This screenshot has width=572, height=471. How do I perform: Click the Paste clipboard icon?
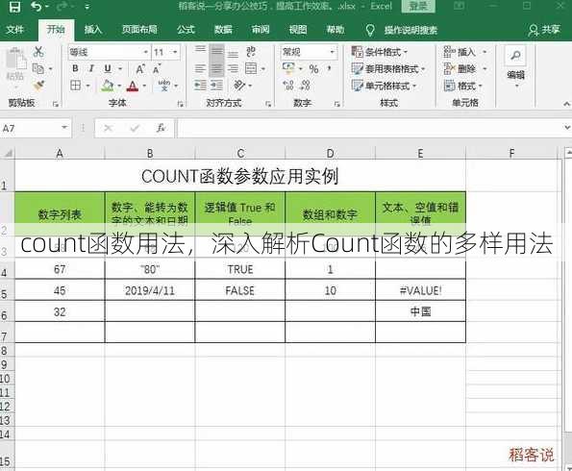15,60
